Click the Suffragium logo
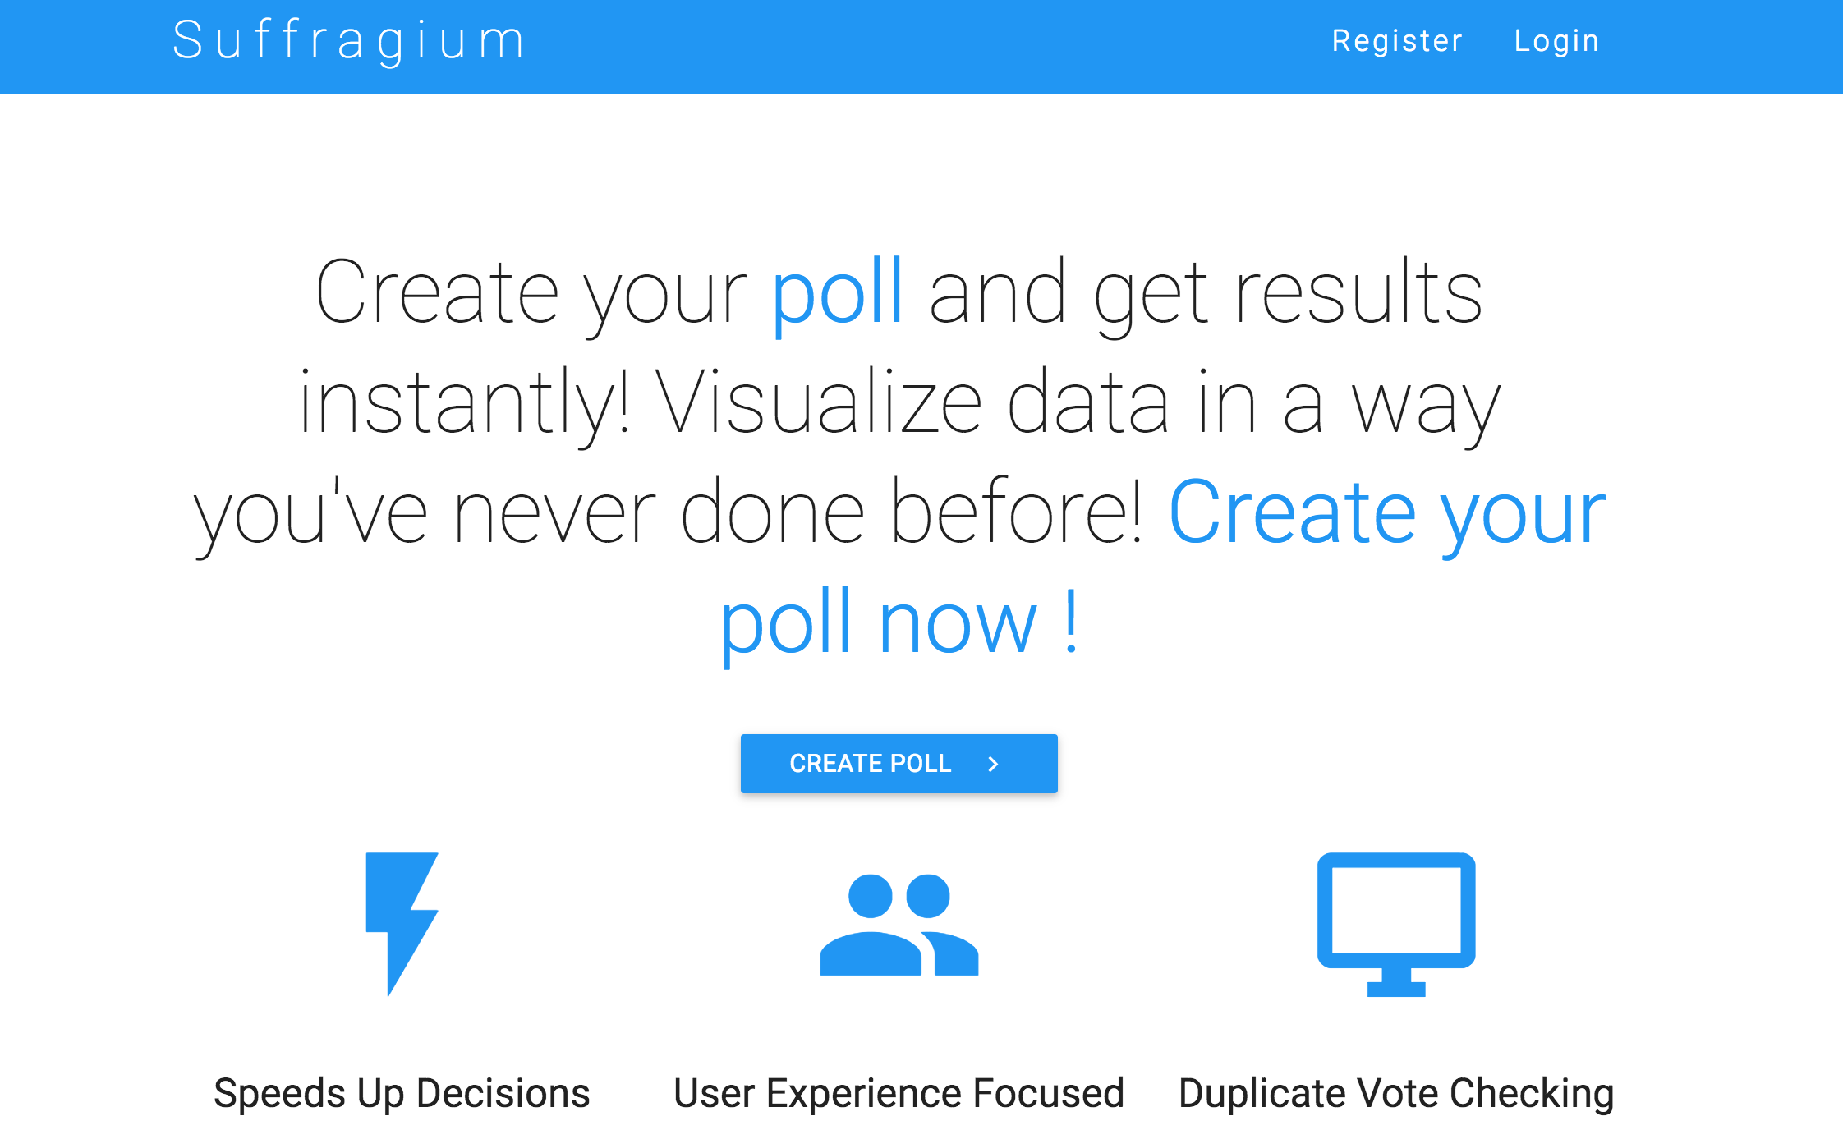The height and width of the screenshot is (1130, 1843). 349,40
